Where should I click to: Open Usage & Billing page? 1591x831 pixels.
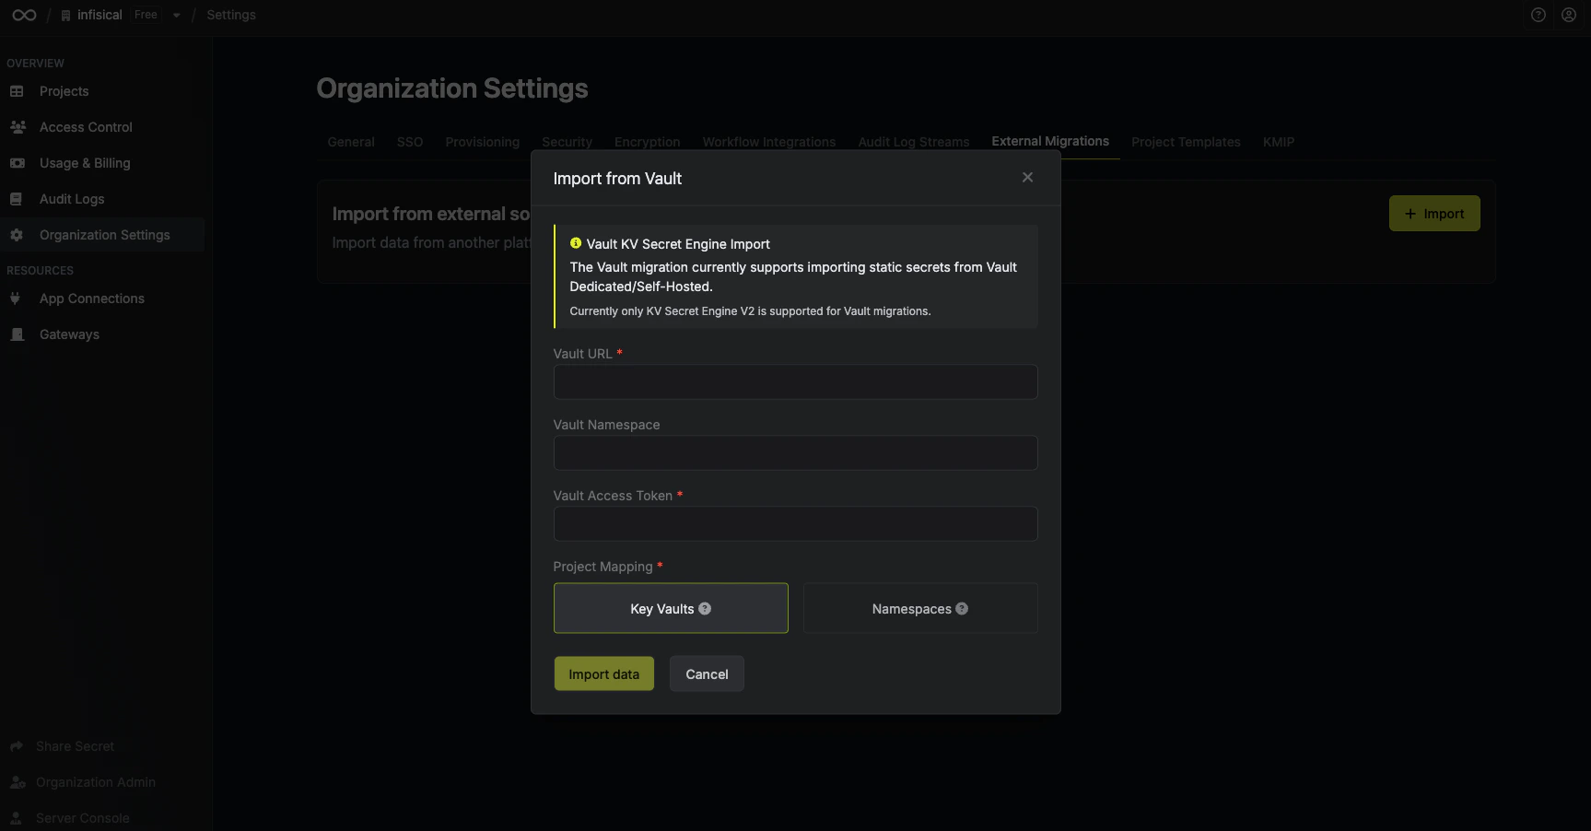click(85, 163)
